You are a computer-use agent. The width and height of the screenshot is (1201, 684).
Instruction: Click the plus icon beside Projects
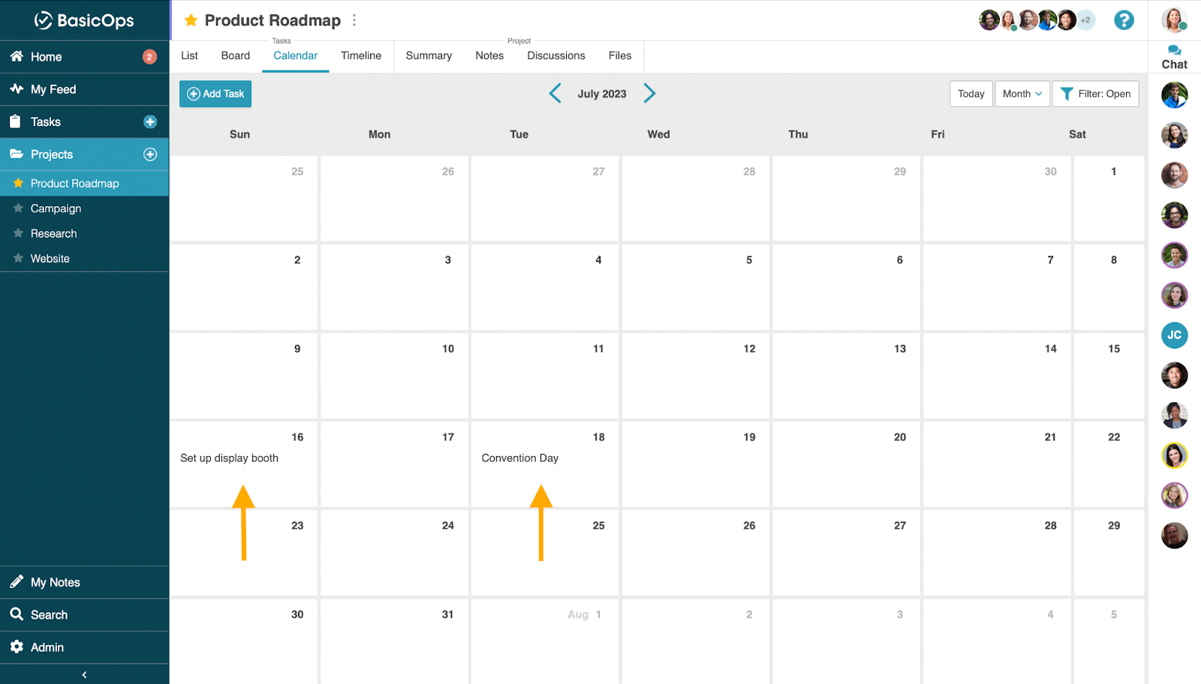point(150,154)
